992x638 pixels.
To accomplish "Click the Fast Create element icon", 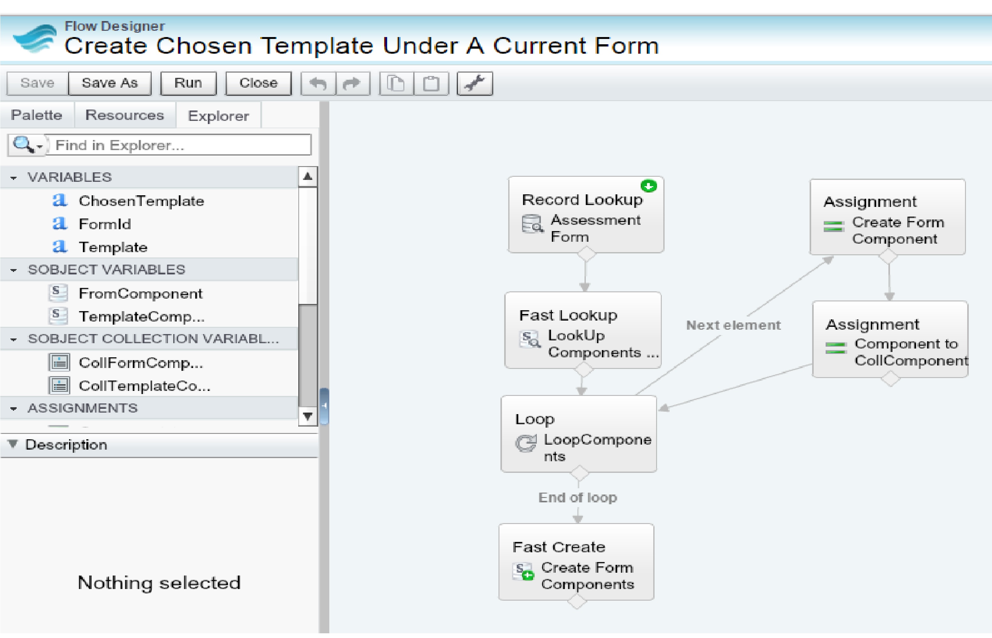I will tap(523, 571).
